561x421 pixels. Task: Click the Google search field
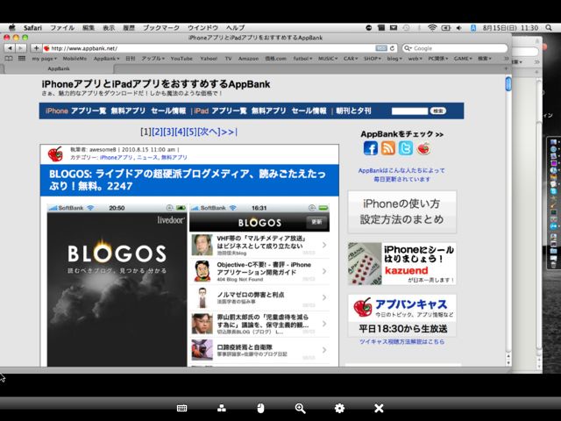point(455,48)
